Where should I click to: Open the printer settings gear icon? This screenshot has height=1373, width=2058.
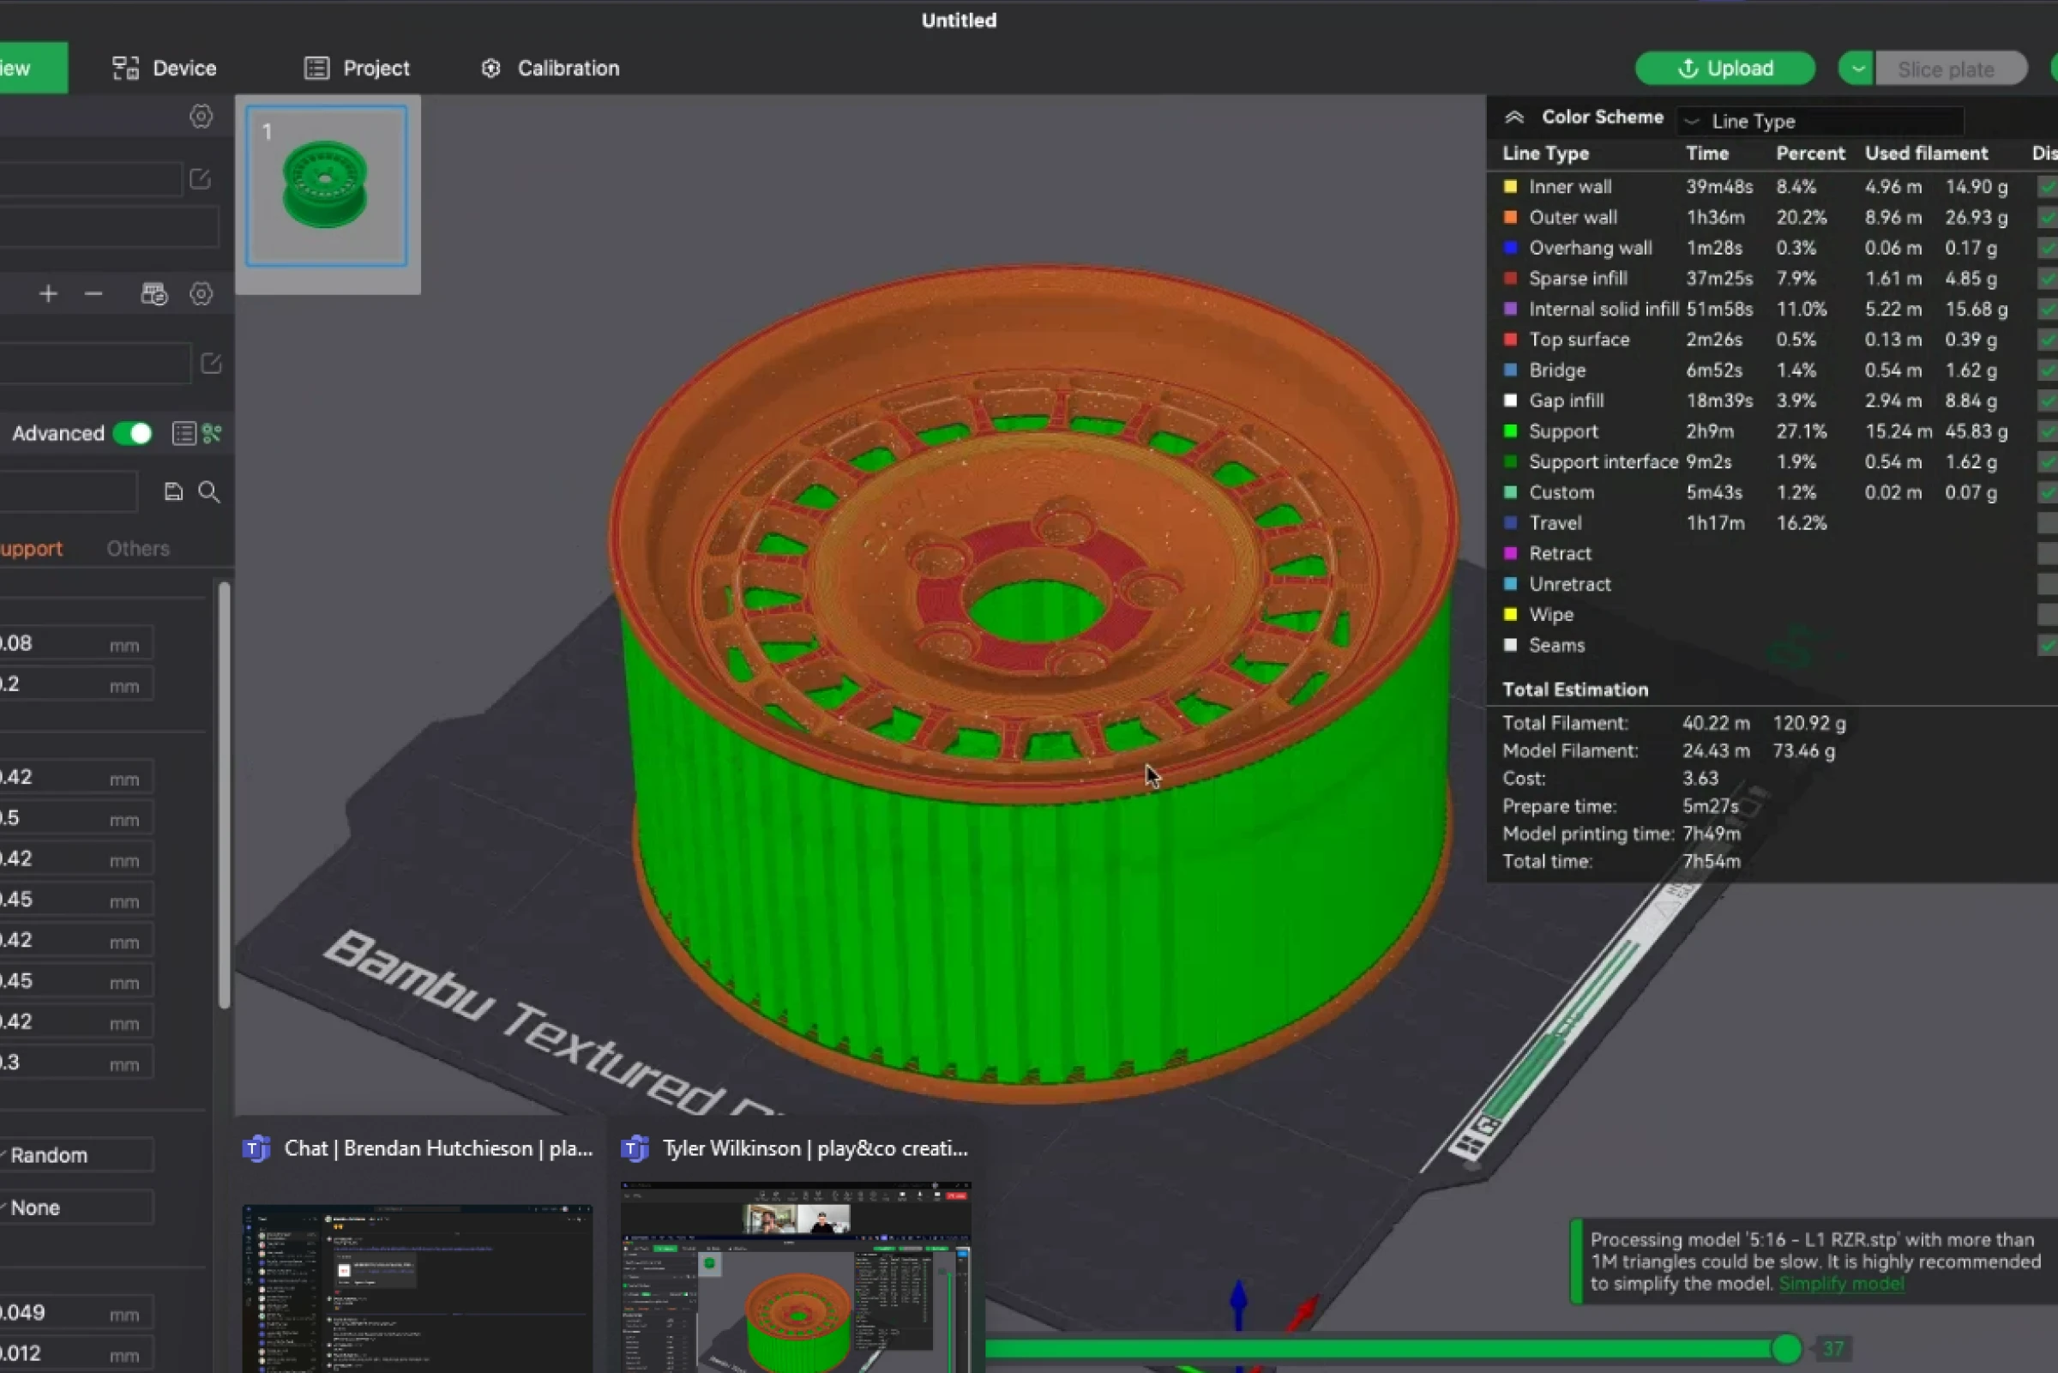(x=201, y=116)
